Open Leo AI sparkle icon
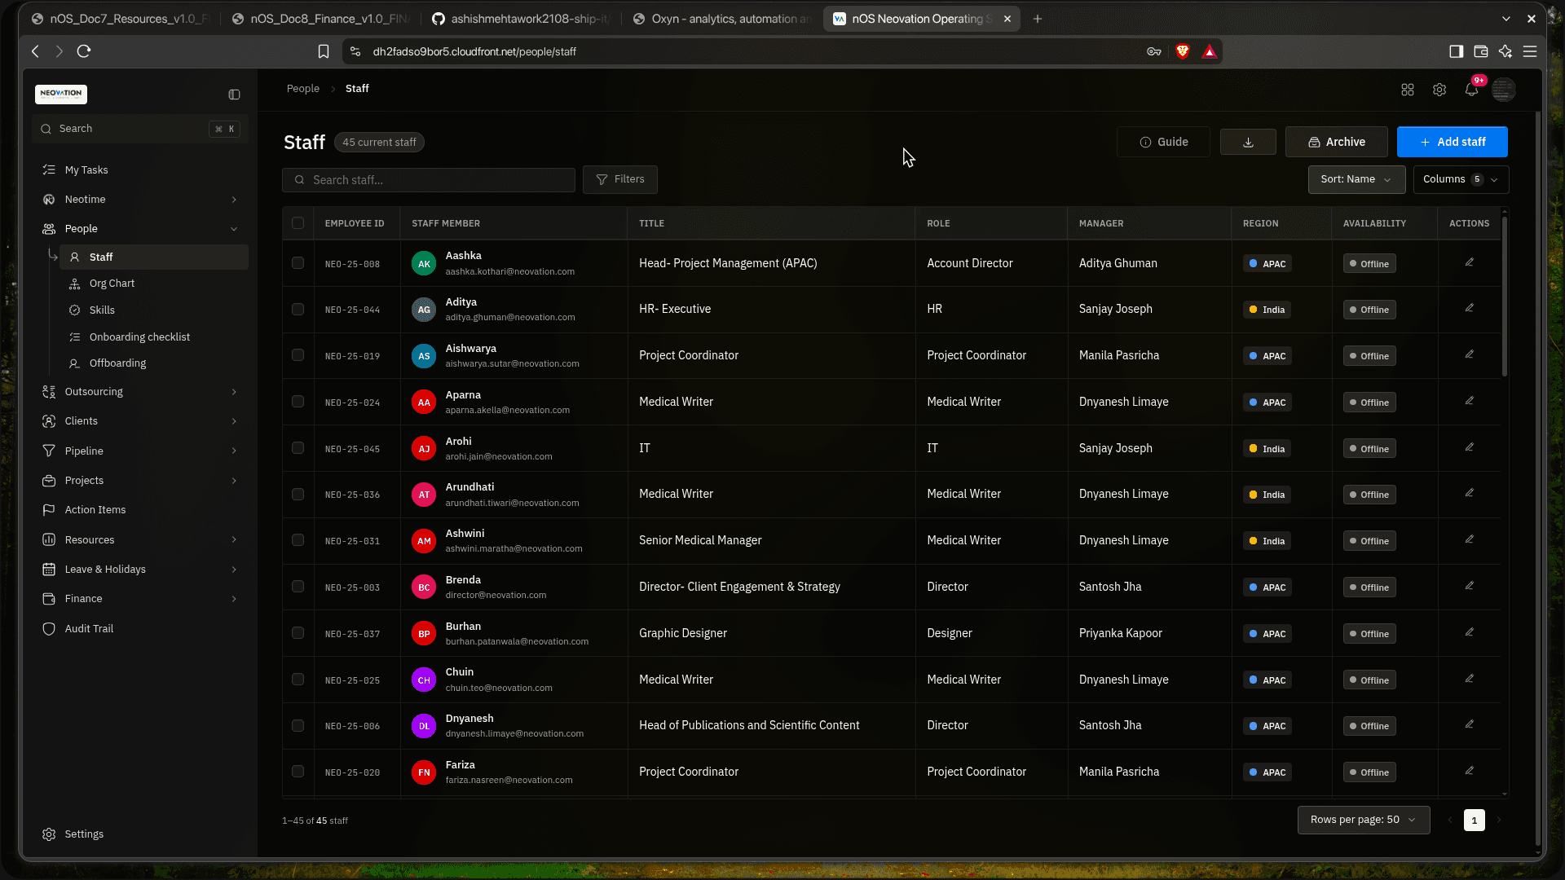1565x880 pixels. 1505,51
